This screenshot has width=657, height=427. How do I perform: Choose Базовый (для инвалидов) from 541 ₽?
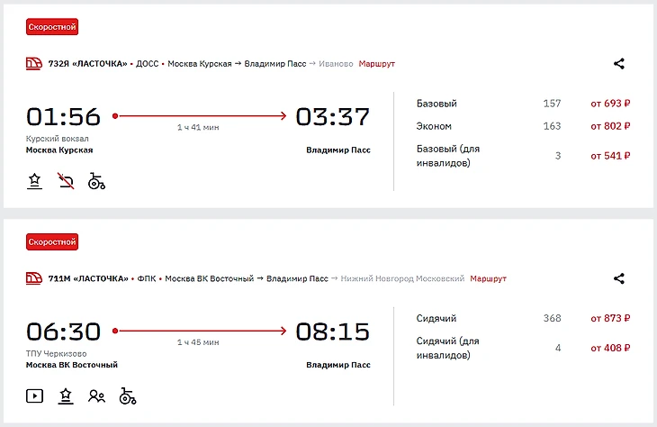click(x=610, y=156)
